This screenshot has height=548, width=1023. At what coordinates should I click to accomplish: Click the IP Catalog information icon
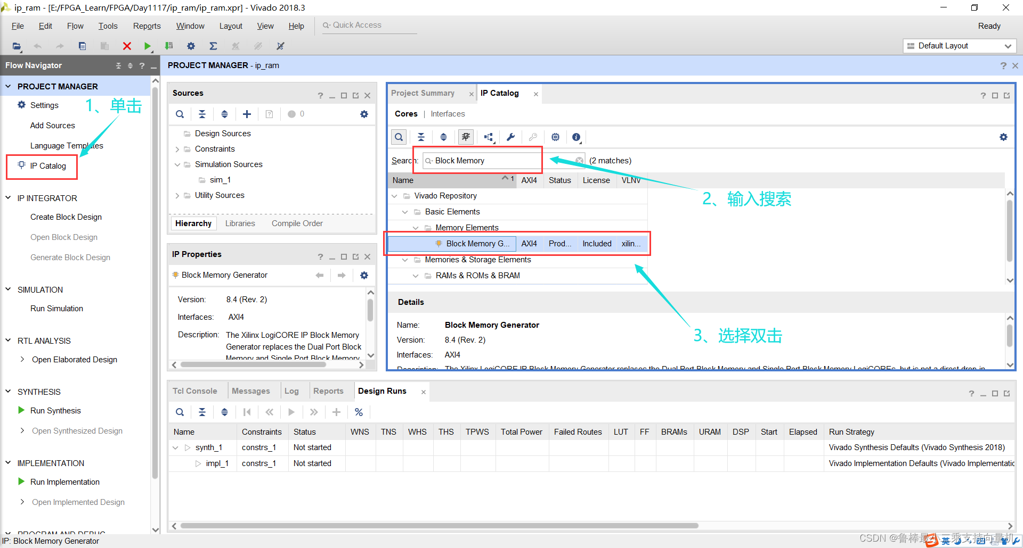click(x=576, y=137)
